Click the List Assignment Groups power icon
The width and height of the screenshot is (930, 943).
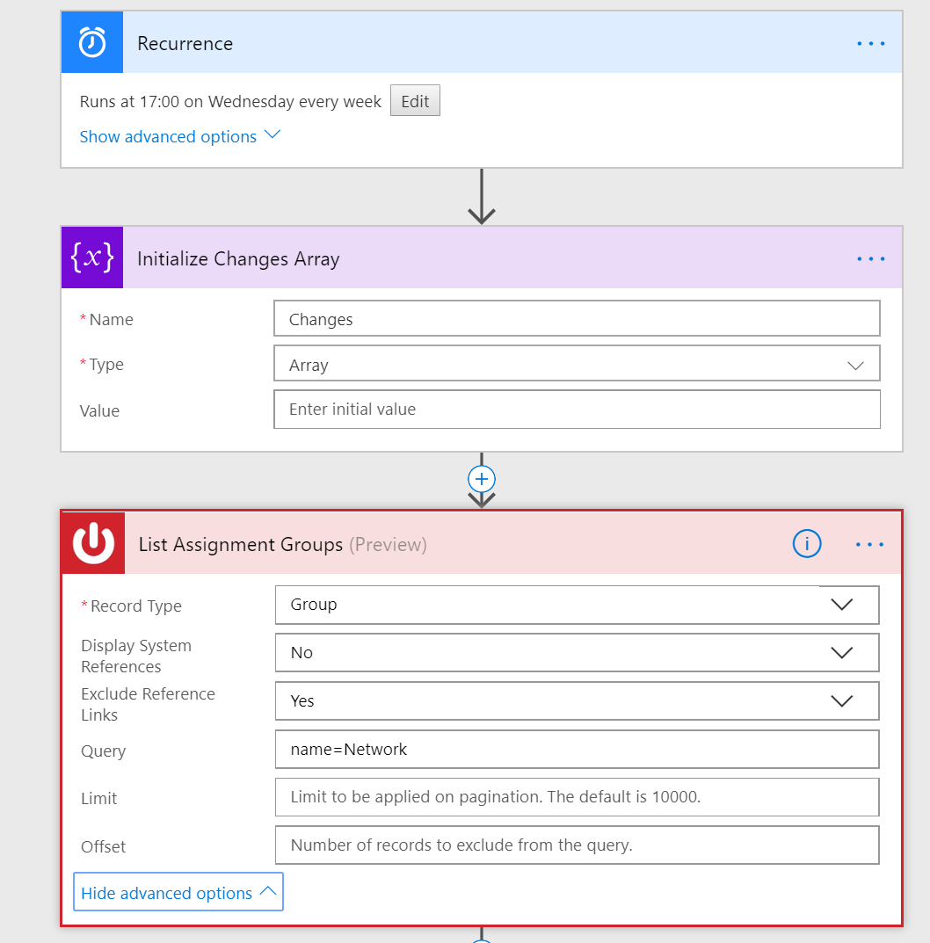coord(93,544)
